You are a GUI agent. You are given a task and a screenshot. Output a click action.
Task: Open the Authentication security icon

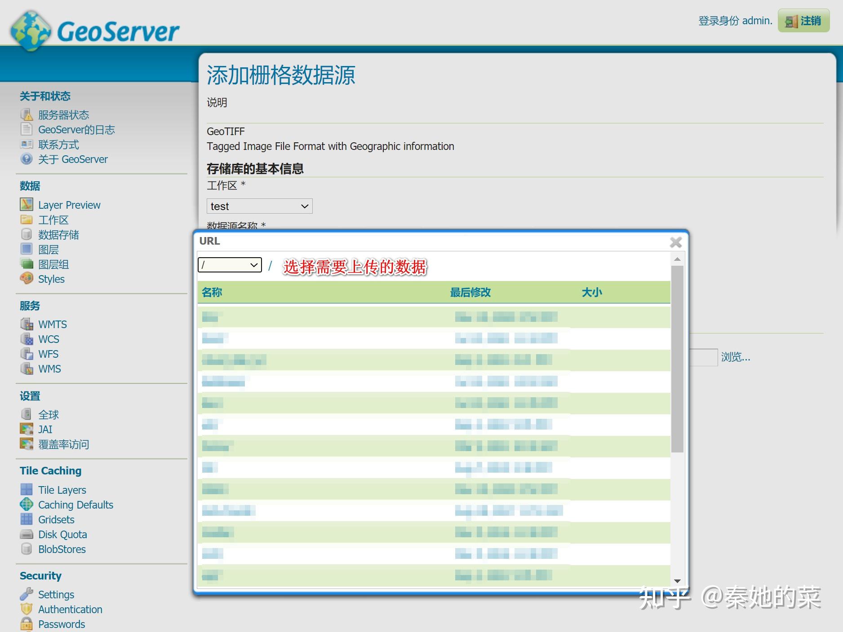pos(27,609)
